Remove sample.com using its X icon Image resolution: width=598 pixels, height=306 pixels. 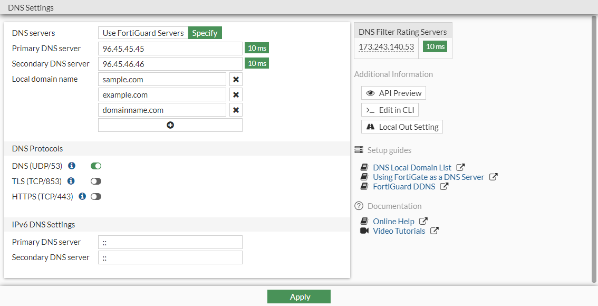pos(236,79)
